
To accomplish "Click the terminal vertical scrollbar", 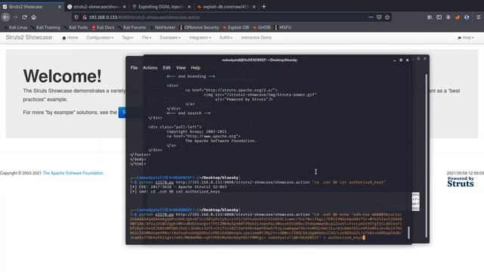I will click(x=408, y=232).
